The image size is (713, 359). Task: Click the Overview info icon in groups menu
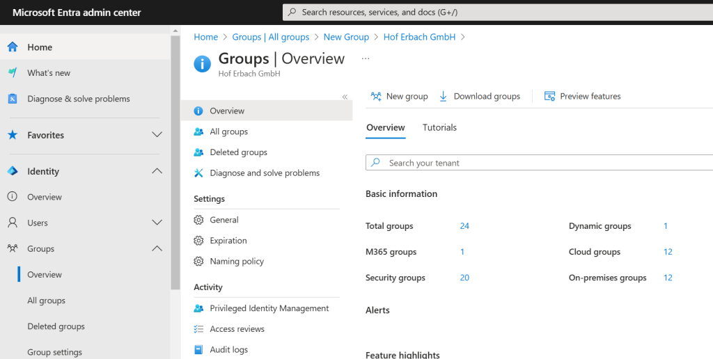click(198, 111)
